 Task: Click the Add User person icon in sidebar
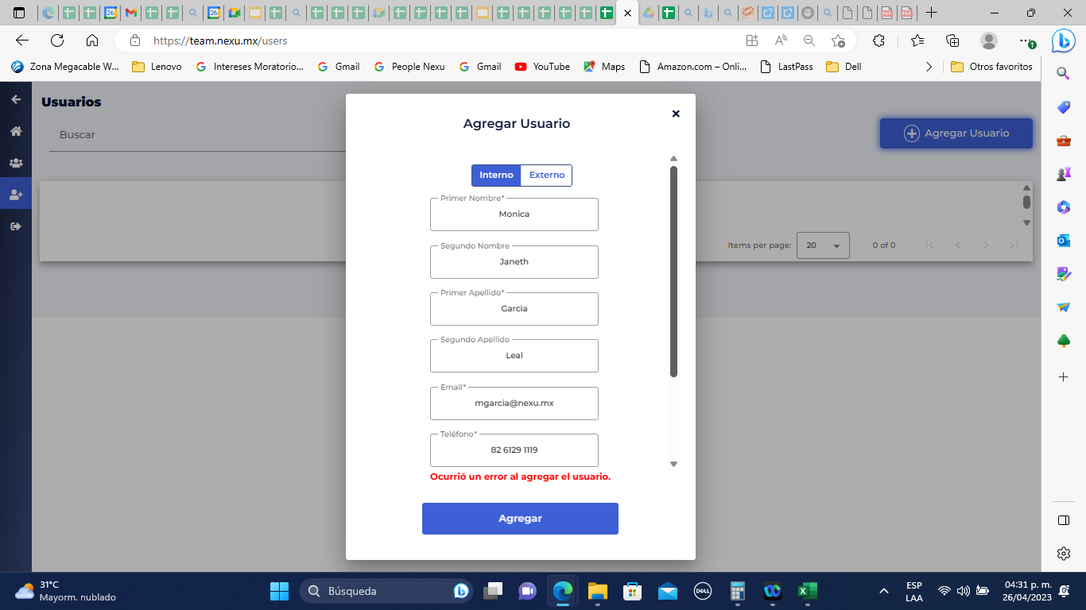coord(14,193)
